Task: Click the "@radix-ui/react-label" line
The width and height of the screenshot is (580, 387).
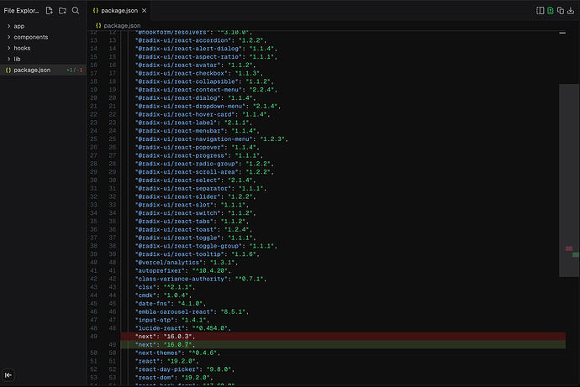Action: tap(194, 123)
